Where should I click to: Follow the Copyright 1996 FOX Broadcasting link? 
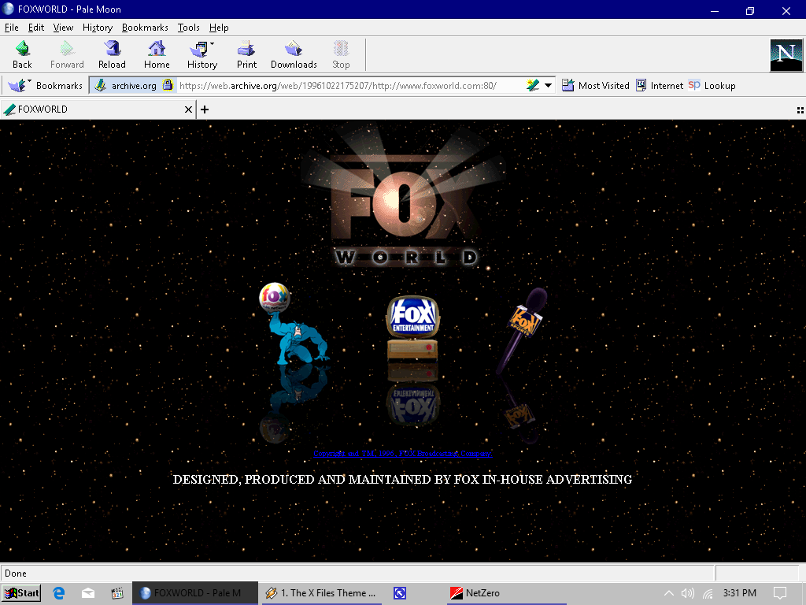pyautogui.click(x=402, y=453)
